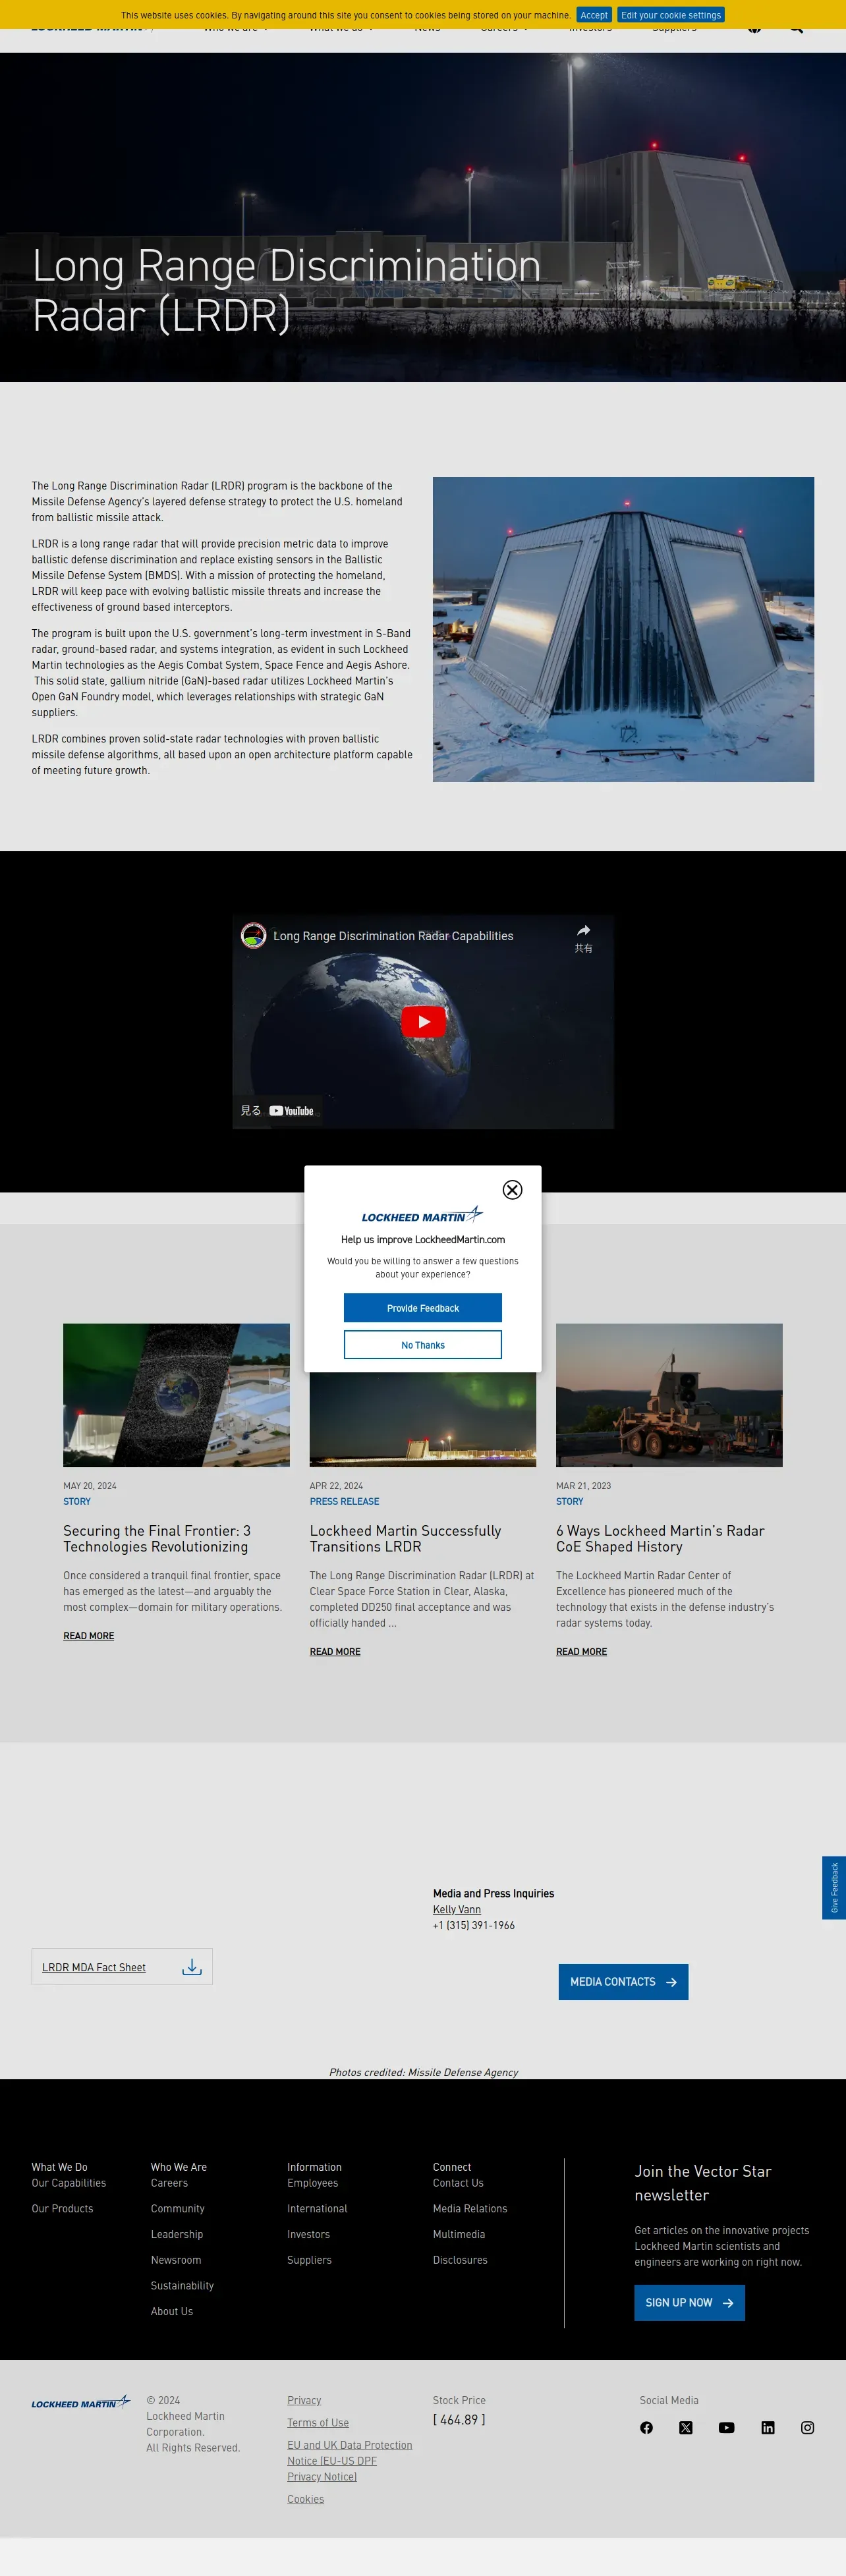
Task: Click Provide Feedback in the survey popup
Action: click(423, 1308)
